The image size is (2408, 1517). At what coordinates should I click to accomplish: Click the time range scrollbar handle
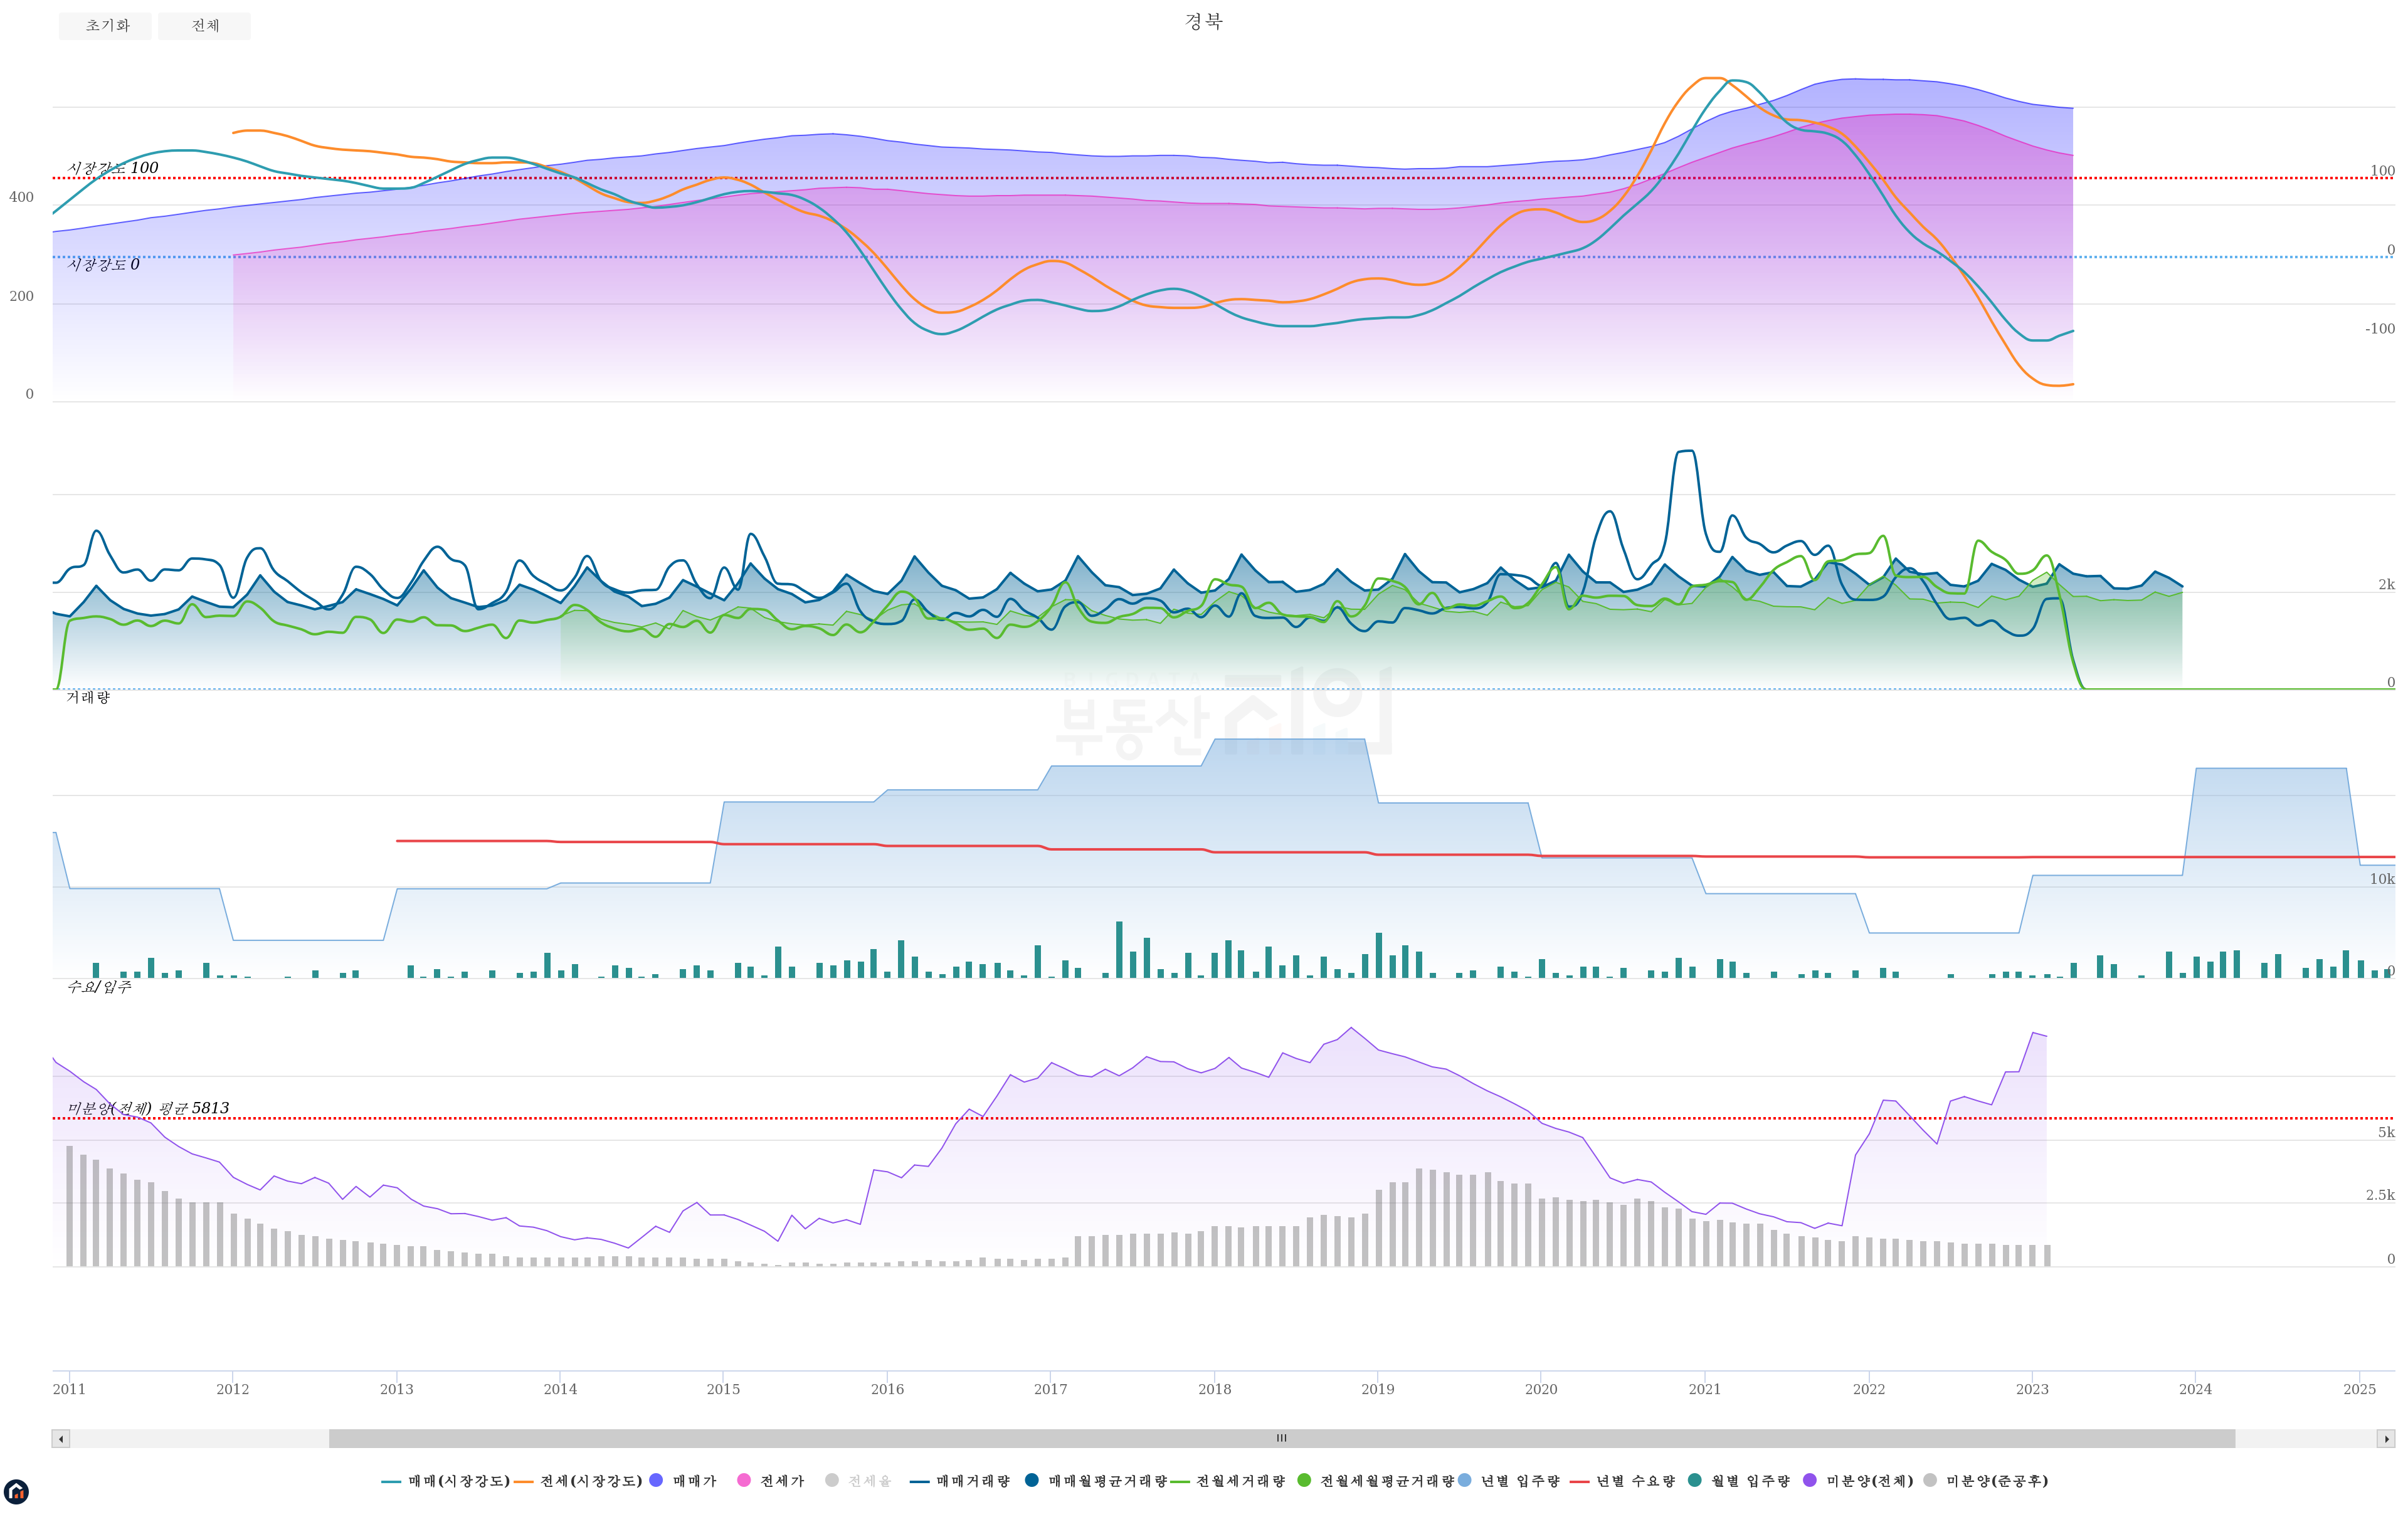coord(1281,1439)
